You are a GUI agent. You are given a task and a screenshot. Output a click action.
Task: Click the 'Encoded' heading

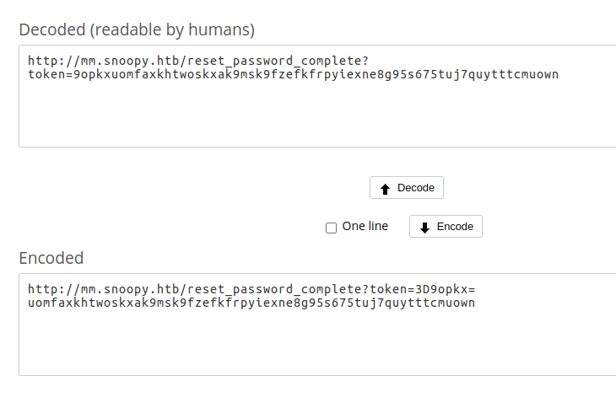pos(51,258)
